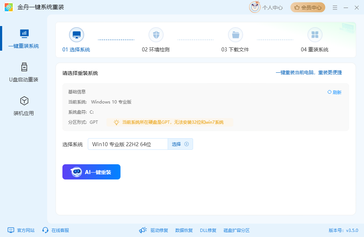Click the 重装系统 step icon

315,34
